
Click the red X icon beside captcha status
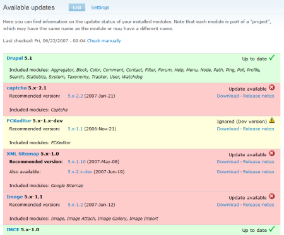272,88
